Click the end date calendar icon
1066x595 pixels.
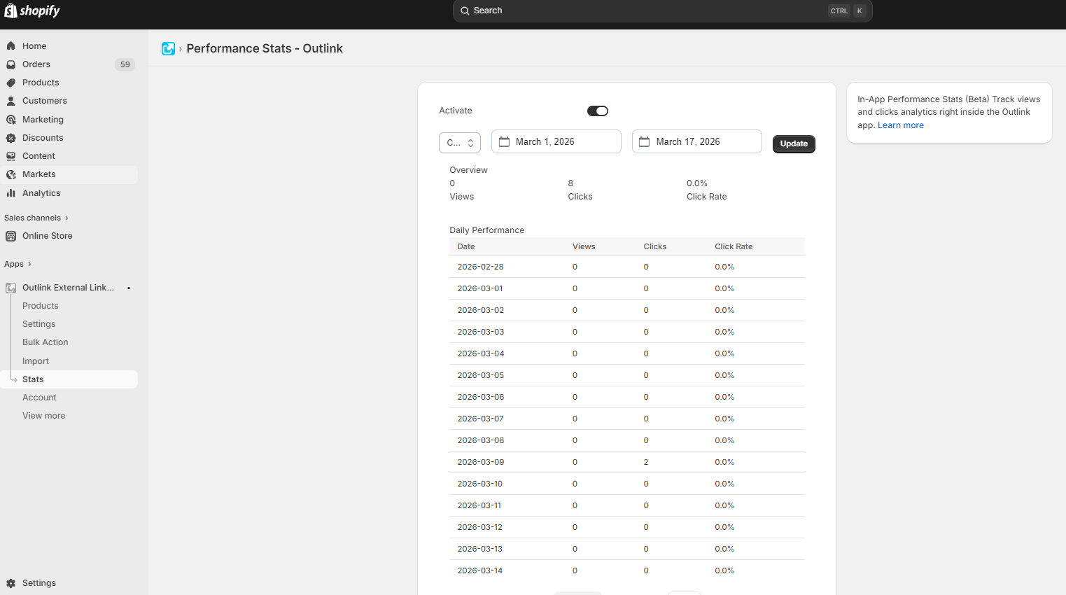[644, 141]
